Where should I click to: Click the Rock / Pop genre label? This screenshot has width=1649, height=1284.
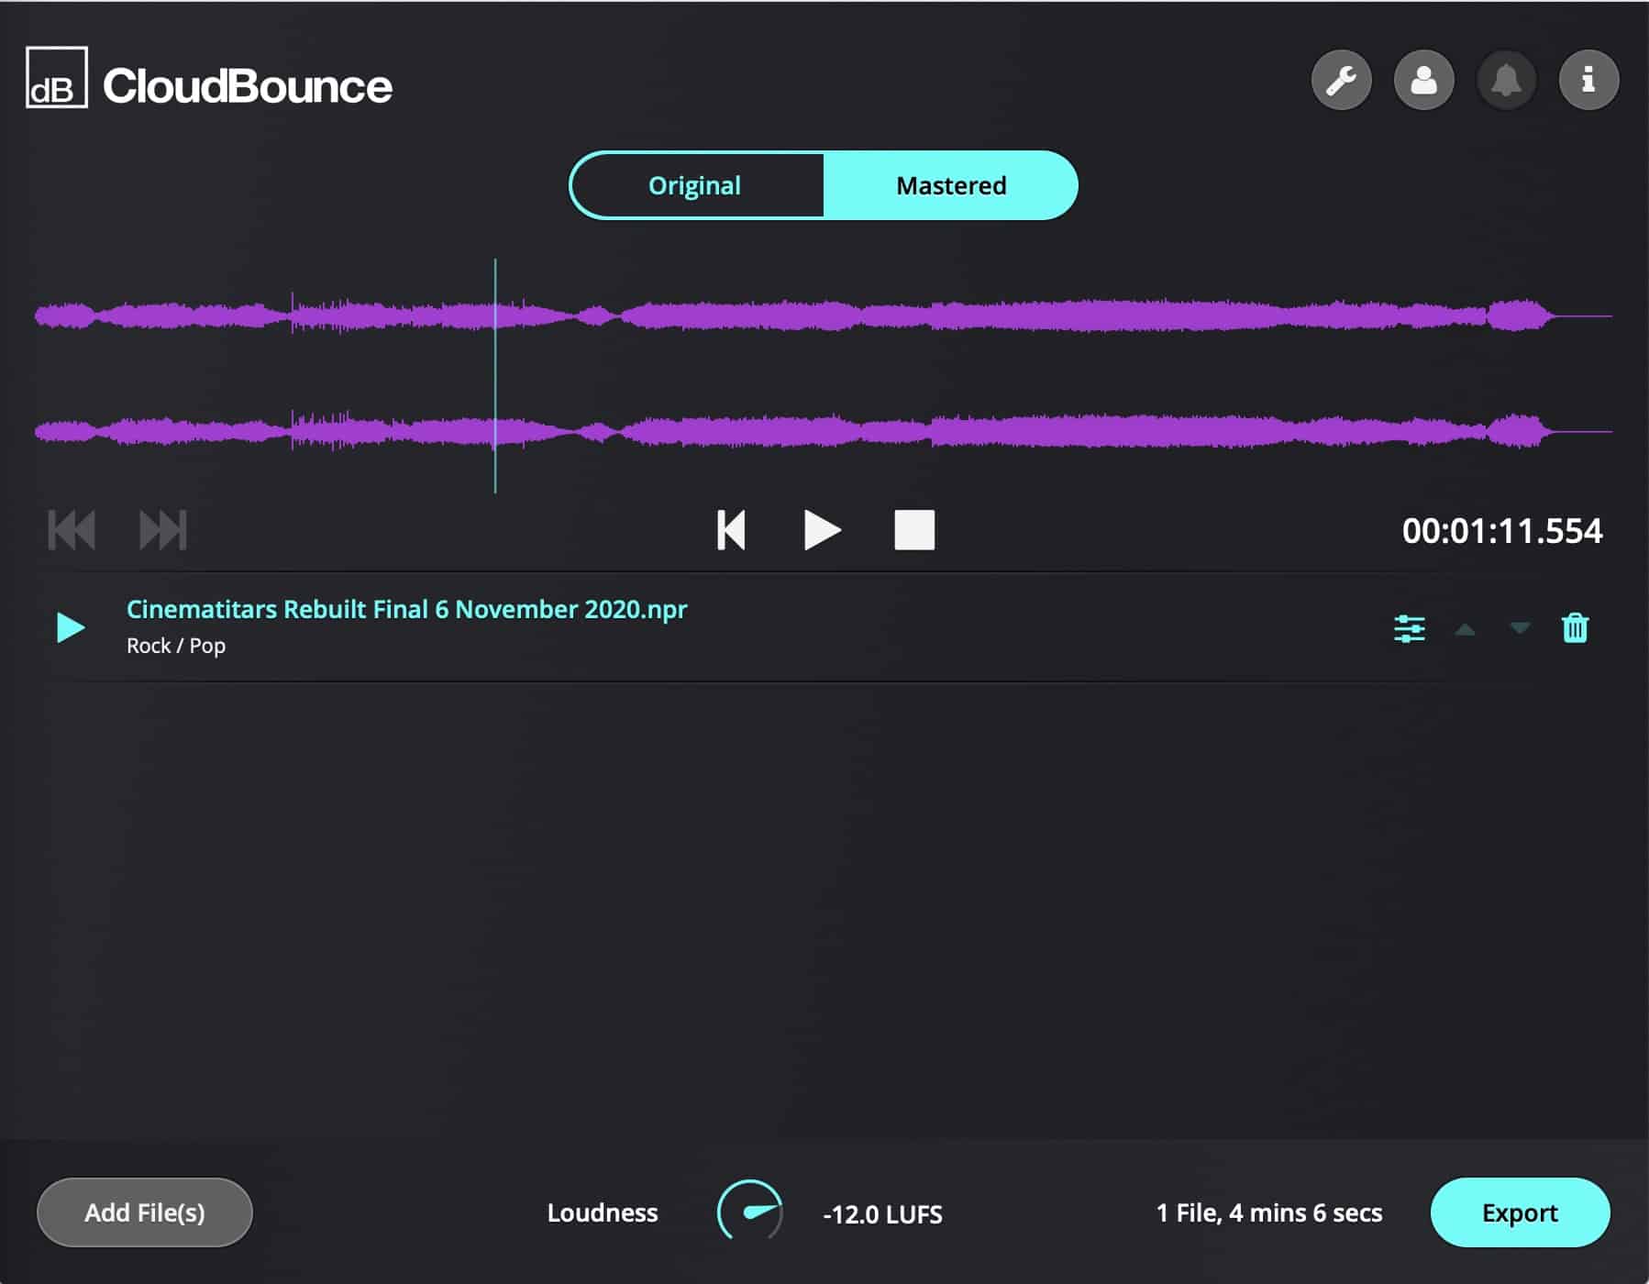pyautogui.click(x=176, y=646)
